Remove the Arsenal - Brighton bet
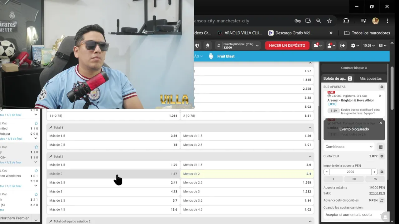Viewport: 399px width, 224px height. tap(380, 96)
